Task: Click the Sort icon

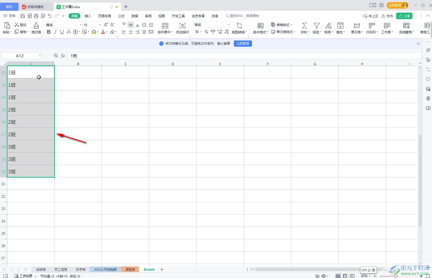Action: [x=328, y=26]
